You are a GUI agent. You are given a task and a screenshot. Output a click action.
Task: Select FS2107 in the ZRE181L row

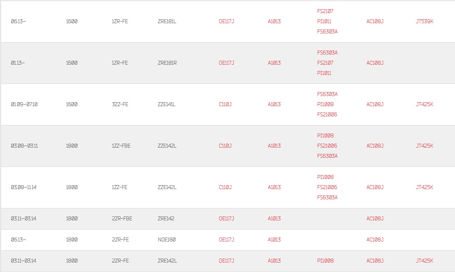(x=325, y=11)
